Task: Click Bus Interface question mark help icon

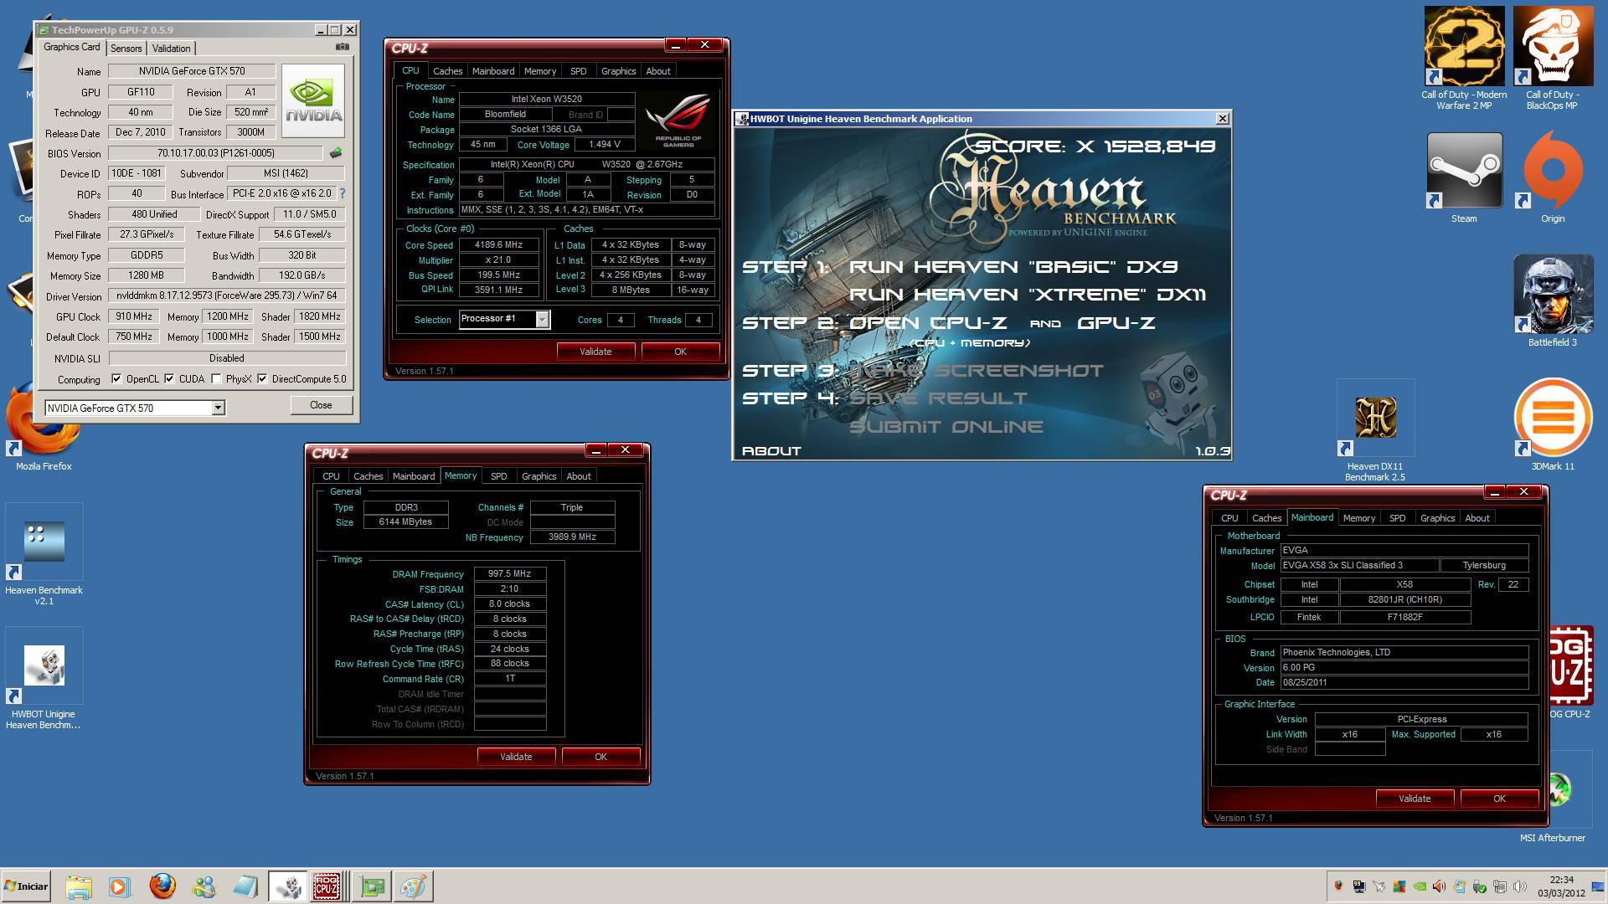Action: point(342,193)
